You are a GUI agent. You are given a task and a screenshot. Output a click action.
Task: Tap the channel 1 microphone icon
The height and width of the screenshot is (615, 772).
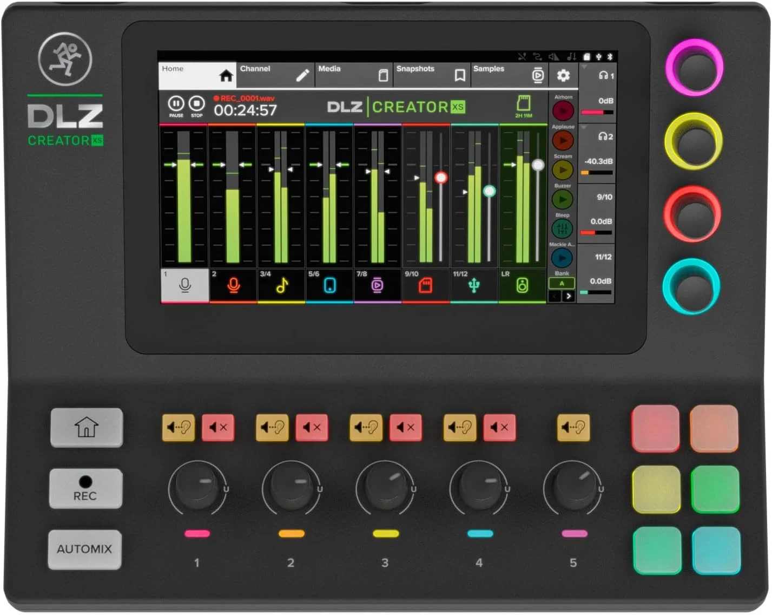point(184,285)
